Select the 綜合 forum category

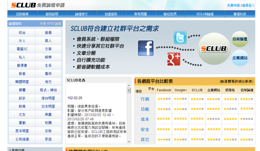pyautogui.click(x=22, y=33)
